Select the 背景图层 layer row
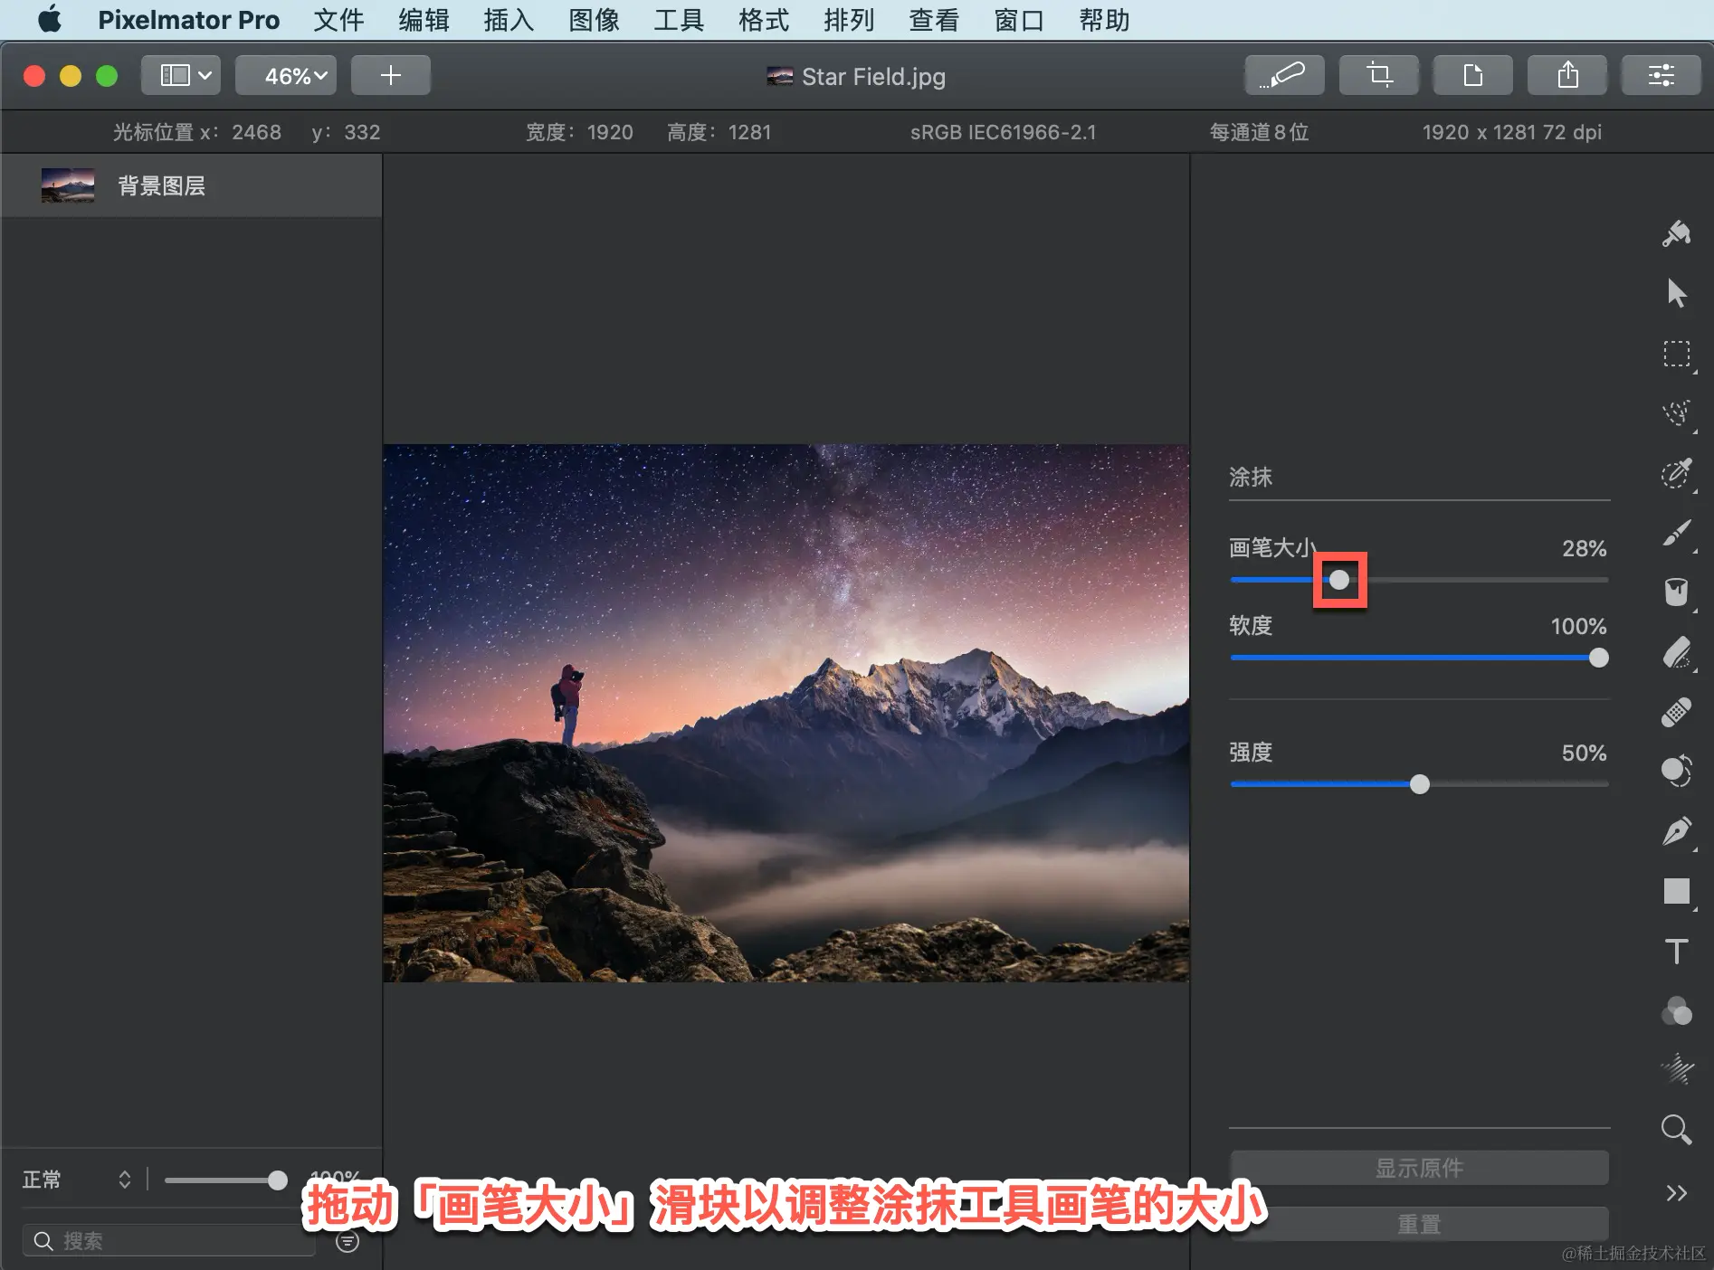This screenshot has height=1270, width=1714. 192,185
